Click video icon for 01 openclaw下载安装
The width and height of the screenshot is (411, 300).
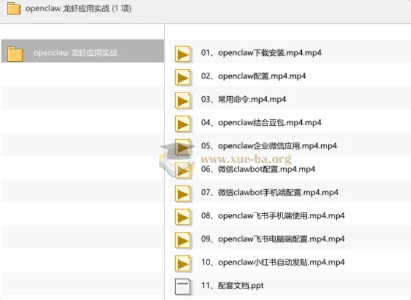(183, 54)
